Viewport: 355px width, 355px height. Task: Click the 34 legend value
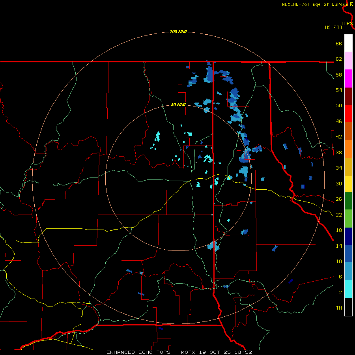click(x=339, y=168)
